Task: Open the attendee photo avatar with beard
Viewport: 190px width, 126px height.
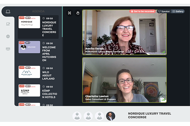Action: coord(111,116)
